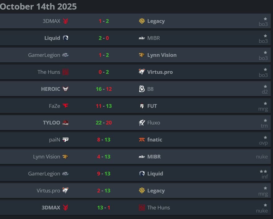
Task: Click the double-star rating on GamerLegion vs Liquid
Action: [263, 171]
